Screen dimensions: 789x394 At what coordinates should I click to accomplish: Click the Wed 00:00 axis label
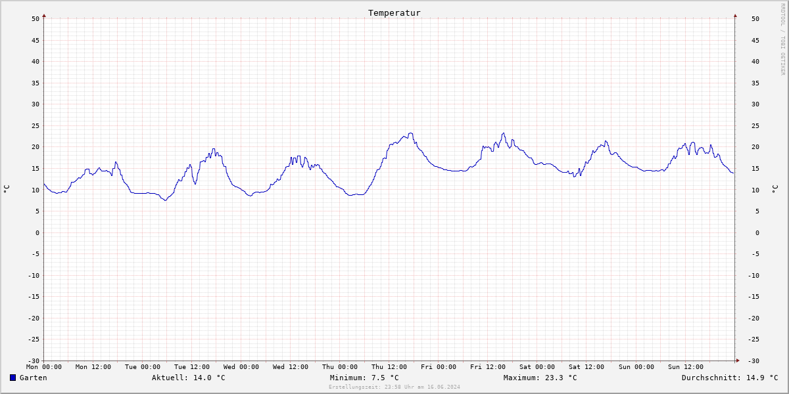(241, 367)
